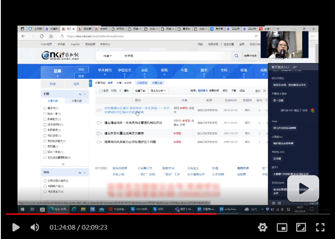Tick the checkbox for result row 2
Viewport: 335px width, 239px height.
[98, 123]
